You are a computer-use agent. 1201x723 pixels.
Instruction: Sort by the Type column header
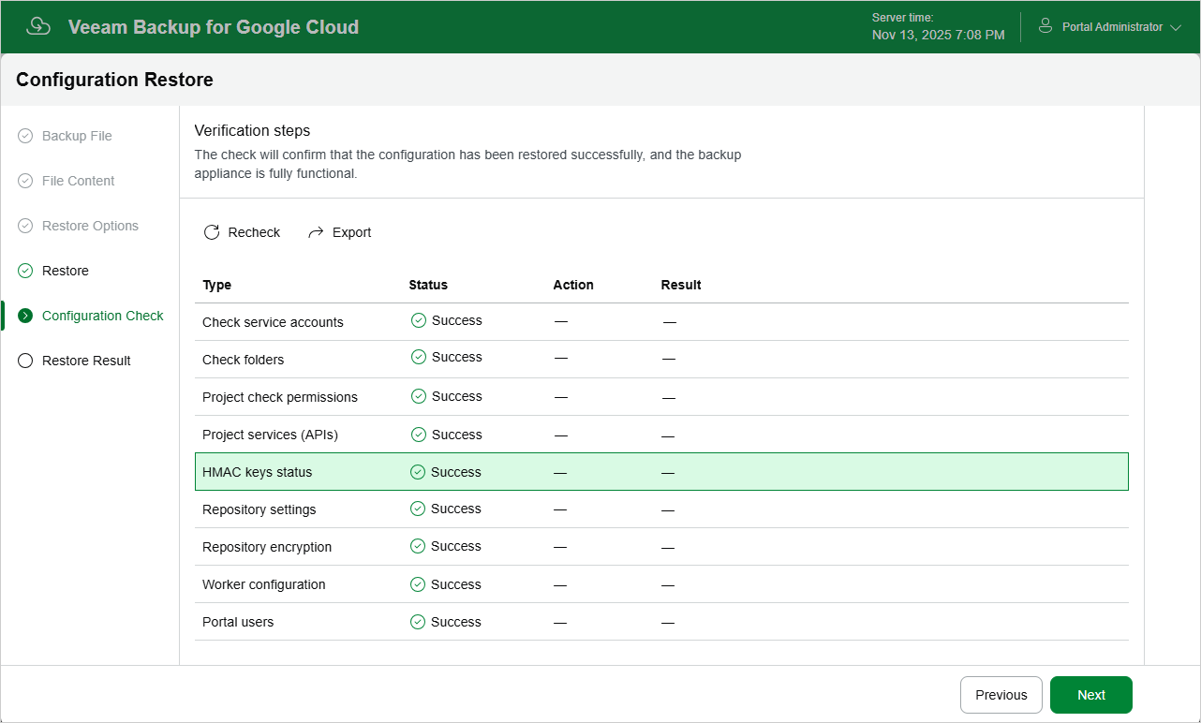pyautogui.click(x=217, y=285)
